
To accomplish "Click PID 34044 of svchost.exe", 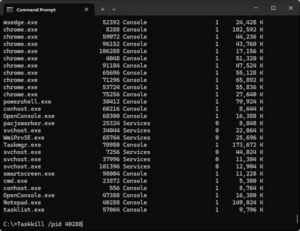I will pos(111,130).
